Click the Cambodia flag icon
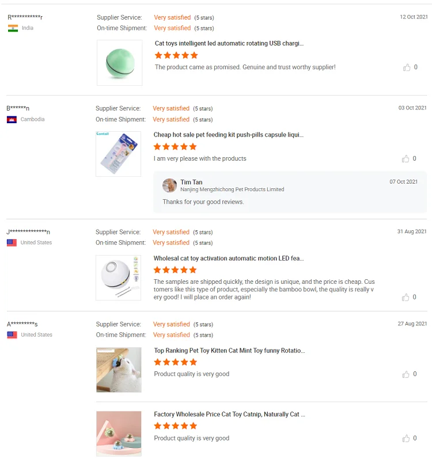The image size is (432, 464). pos(12,120)
